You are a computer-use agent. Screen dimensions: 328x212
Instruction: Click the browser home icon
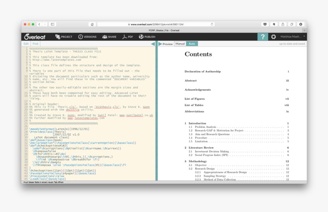tap(92, 24)
